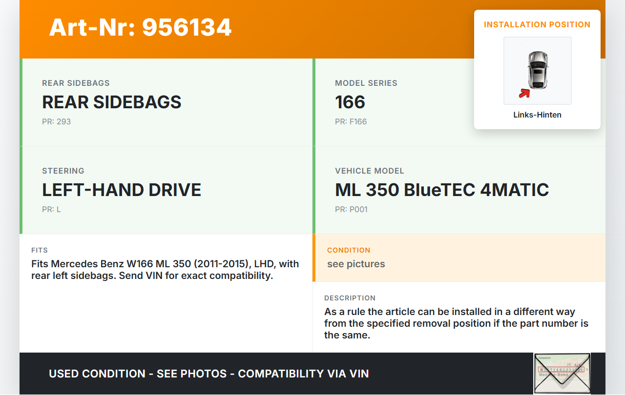
Task: Select the PR: F166 code
Action: 351,121
